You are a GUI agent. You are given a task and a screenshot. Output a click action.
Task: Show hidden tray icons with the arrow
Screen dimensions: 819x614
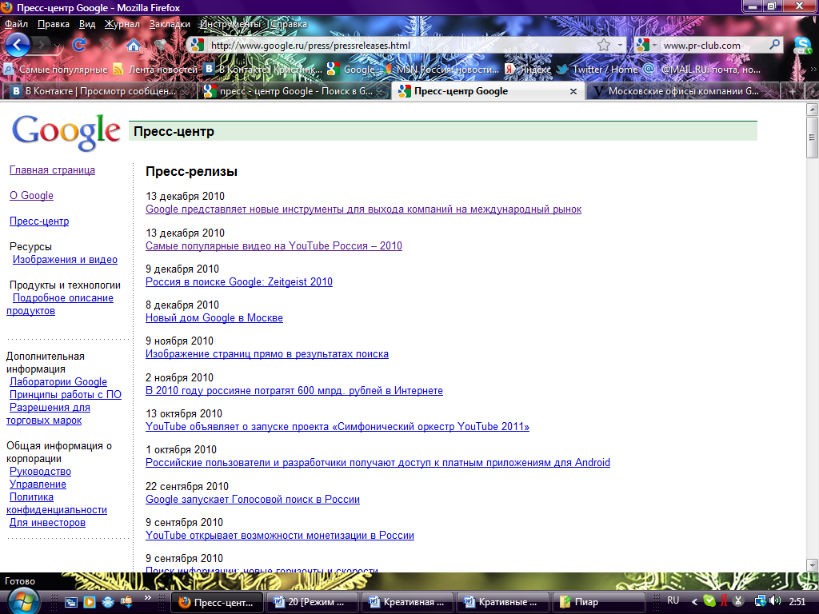tap(694, 602)
